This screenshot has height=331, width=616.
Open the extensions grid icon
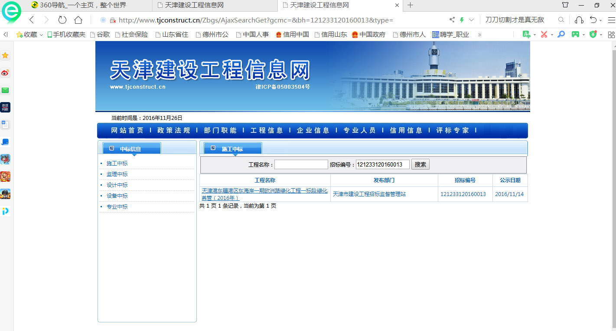coord(611,34)
